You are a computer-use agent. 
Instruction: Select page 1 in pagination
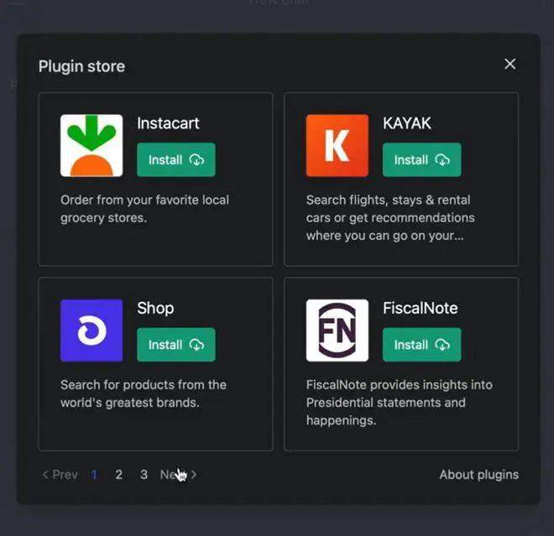[94, 475]
